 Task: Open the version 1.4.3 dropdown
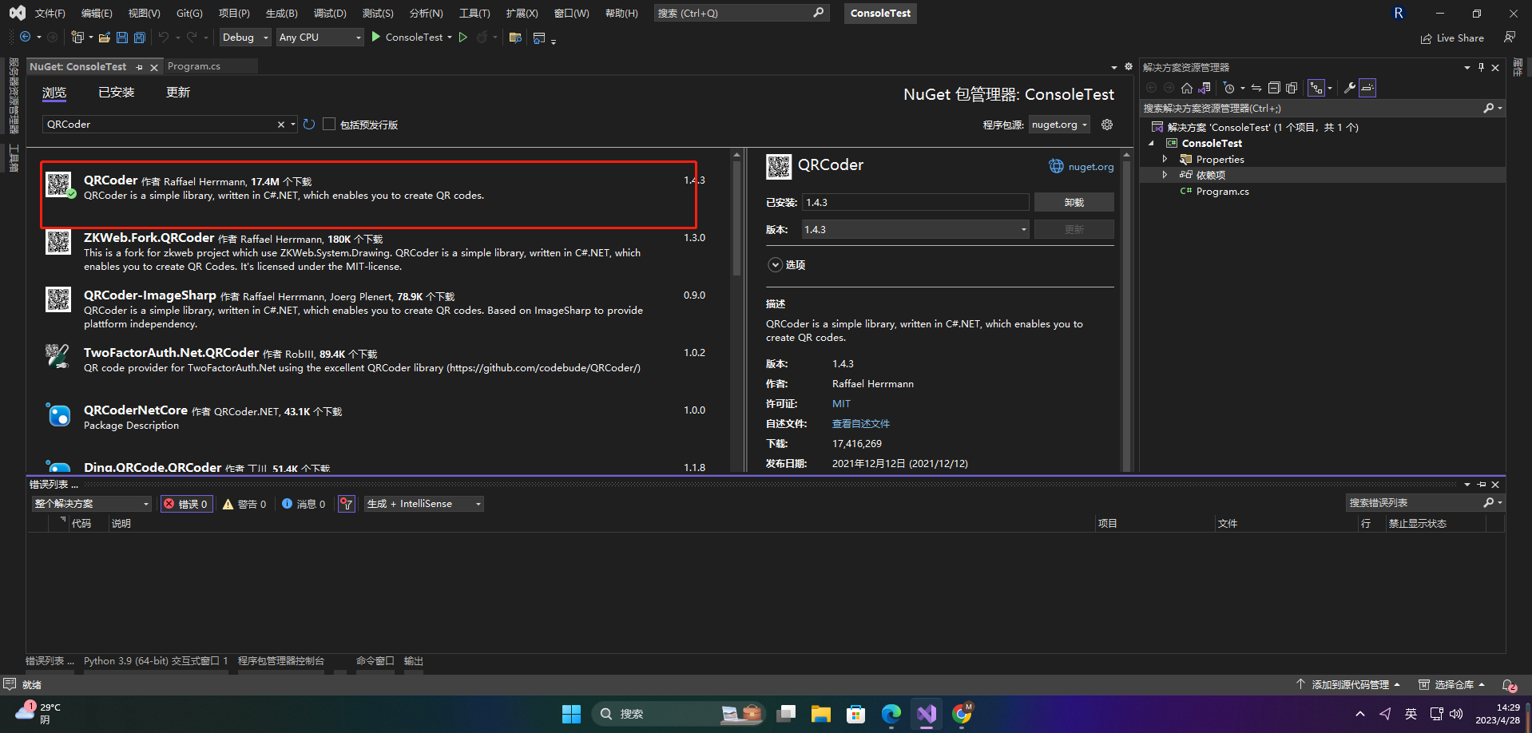coord(915,229)
